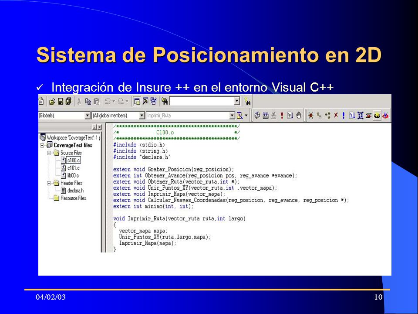Collapse the Header Files folder

(x=49, y=183)
